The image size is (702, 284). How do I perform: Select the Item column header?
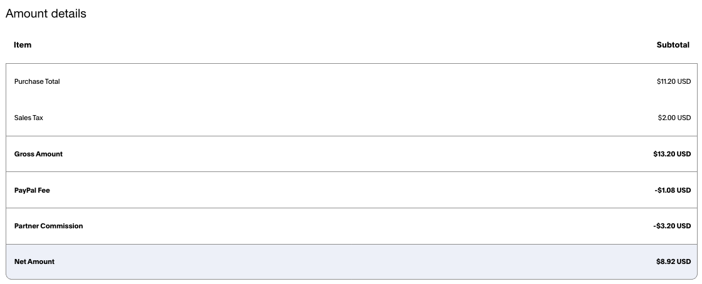[23, 44]
